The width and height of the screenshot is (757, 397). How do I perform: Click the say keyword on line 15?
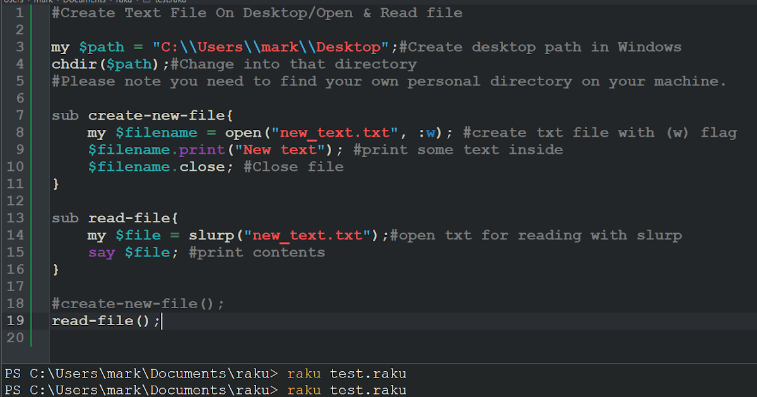[102, 252]
